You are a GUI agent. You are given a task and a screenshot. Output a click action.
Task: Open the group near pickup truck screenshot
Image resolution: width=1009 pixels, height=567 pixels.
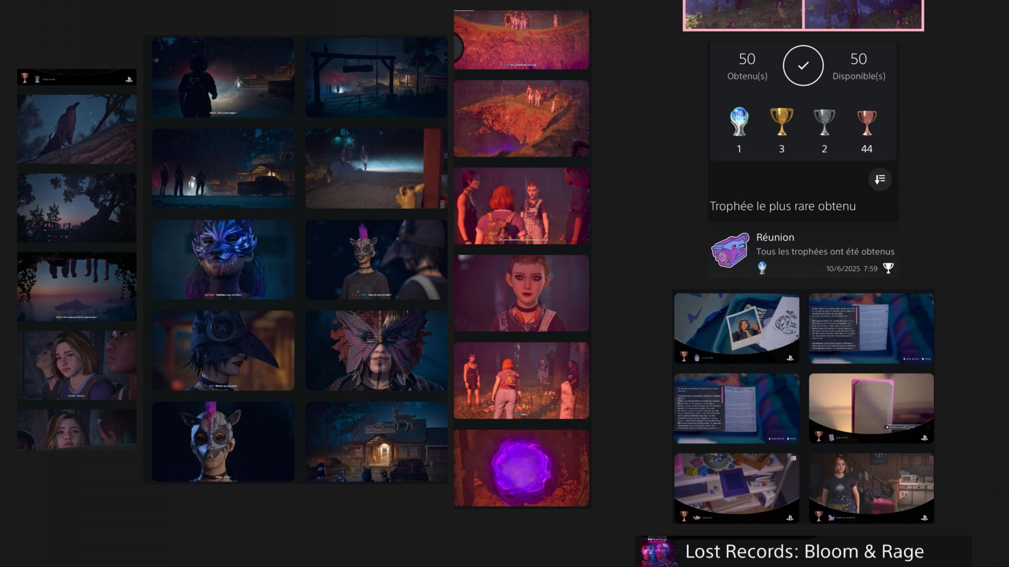point(223,169)
